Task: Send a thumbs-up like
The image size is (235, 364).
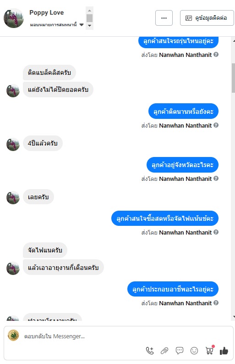Action: (x=224, y=351)
